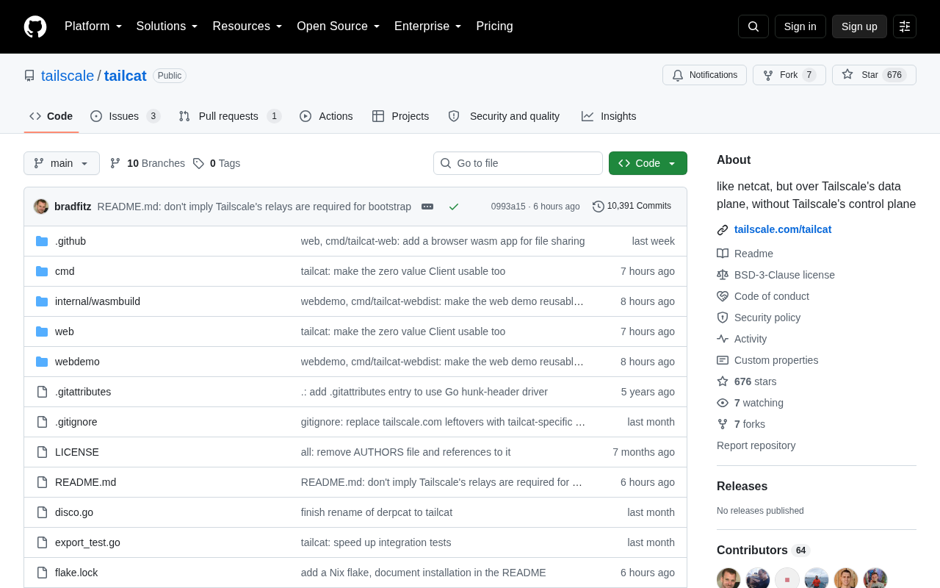This screenshot has height=588, width=940.
Task: Open the Contributors 64 heading link
Action: (763, 551)
